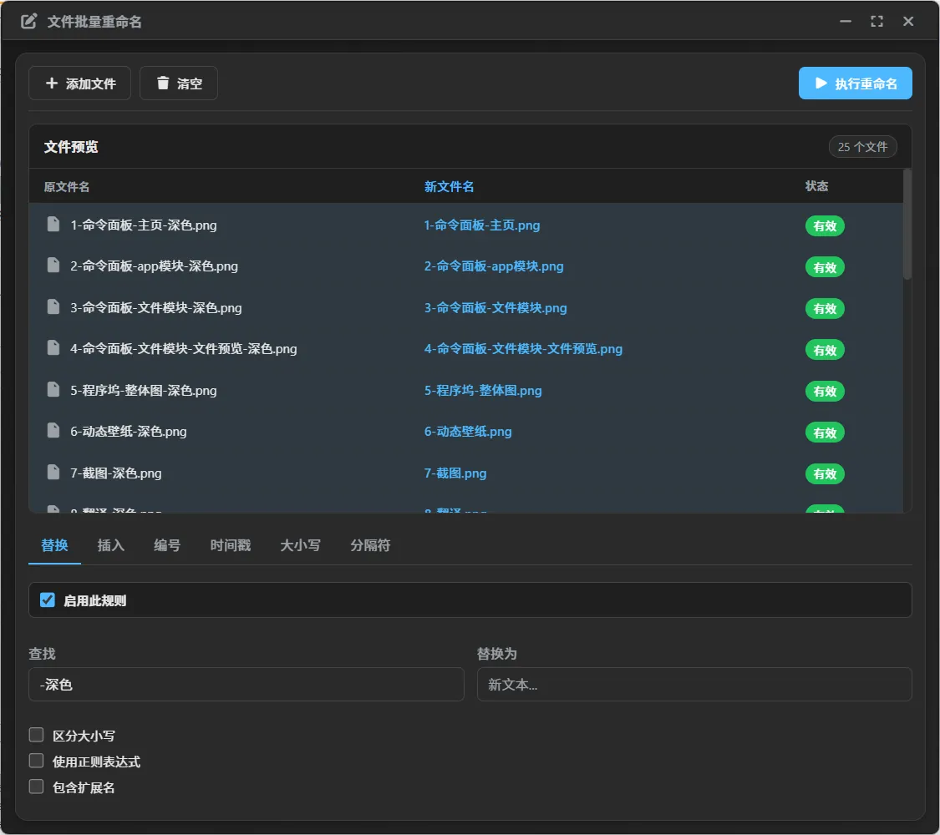Image resolution: width=940 pixels, height=835 pixels.
Task: Run the 执行重命名 button
Action: (x=856, y=83)
